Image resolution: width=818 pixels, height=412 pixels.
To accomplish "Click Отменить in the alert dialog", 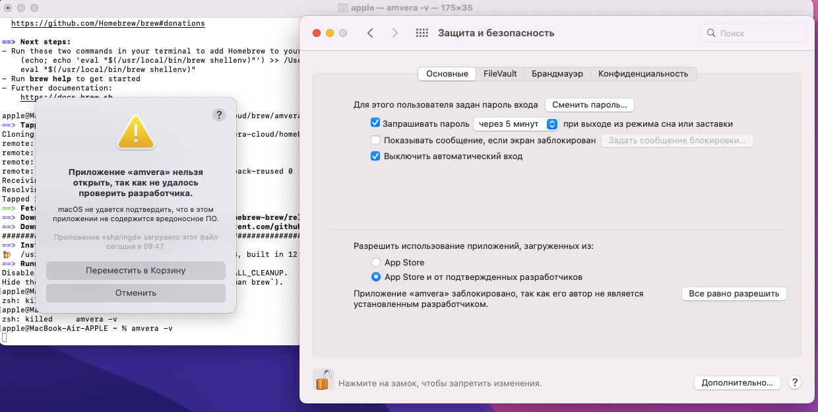I will 136,293.
